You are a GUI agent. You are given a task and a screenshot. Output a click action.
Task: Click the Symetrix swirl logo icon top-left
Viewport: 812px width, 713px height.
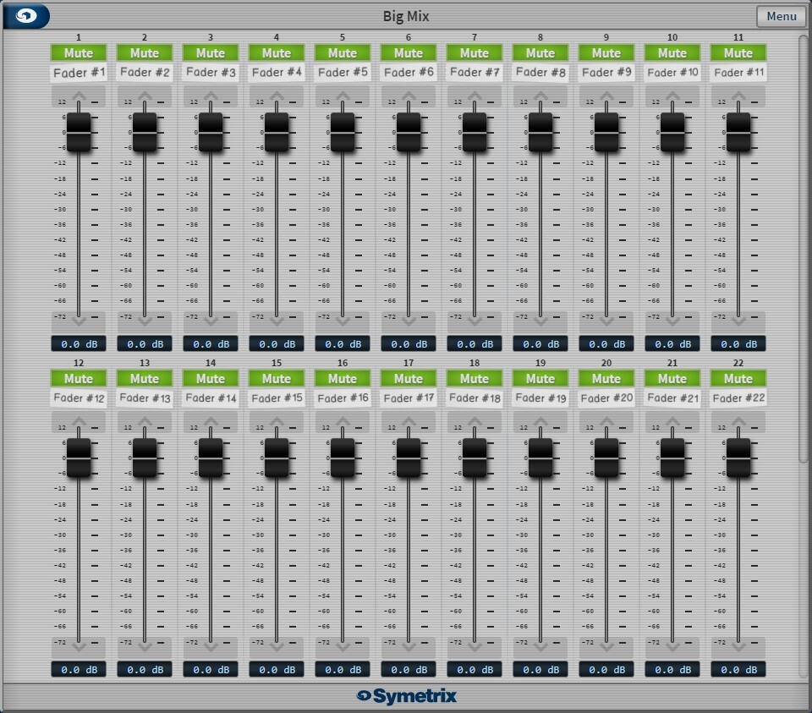pos(27,16)
